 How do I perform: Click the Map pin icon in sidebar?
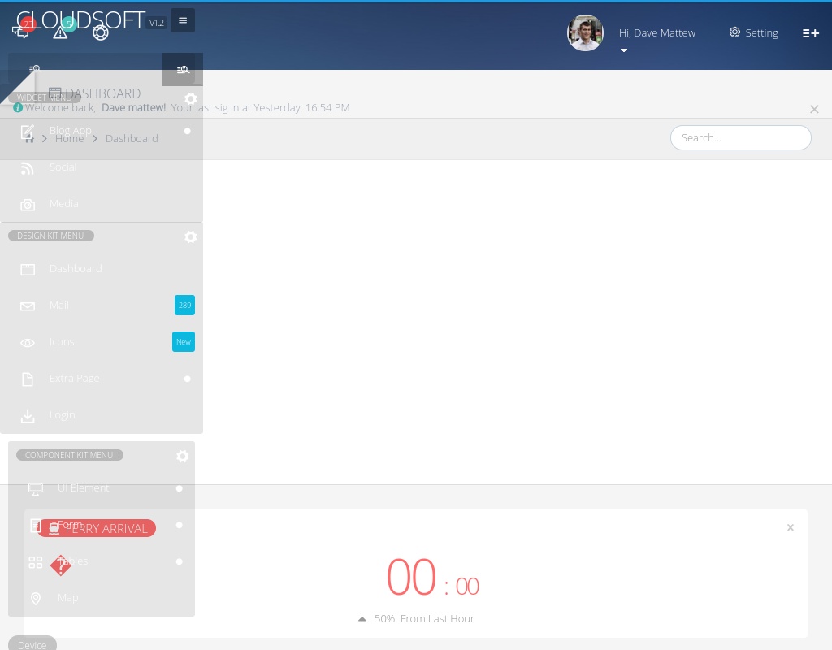(x=36, y=598)
